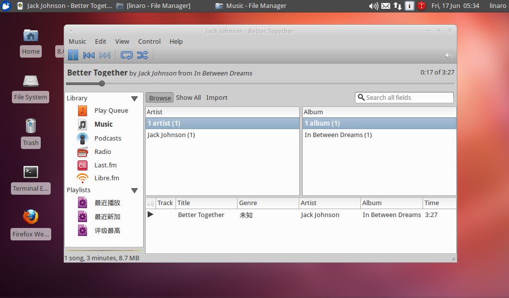Image resolution: width=509 pixels, height=298 pixels.
Task: Open the File System desktop icon
Action: click(31, 81)
